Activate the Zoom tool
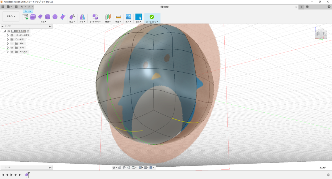The width and height of the screenshot is (332, 179). [129, 167]
